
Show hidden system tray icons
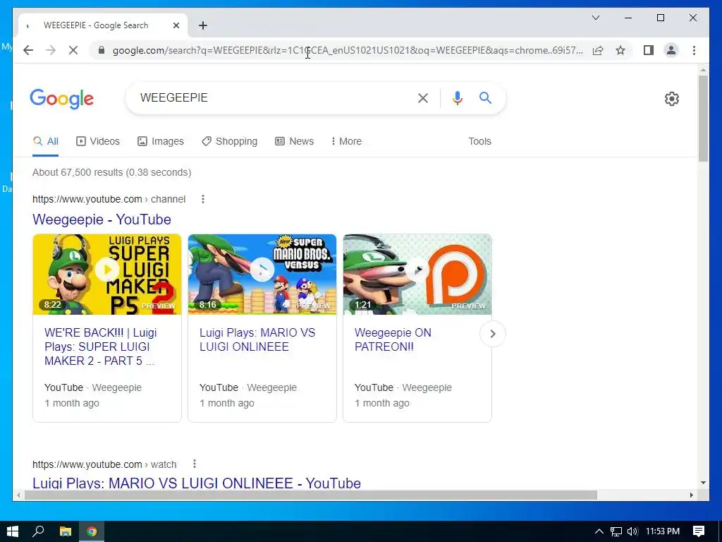click(x=599, y=531)
